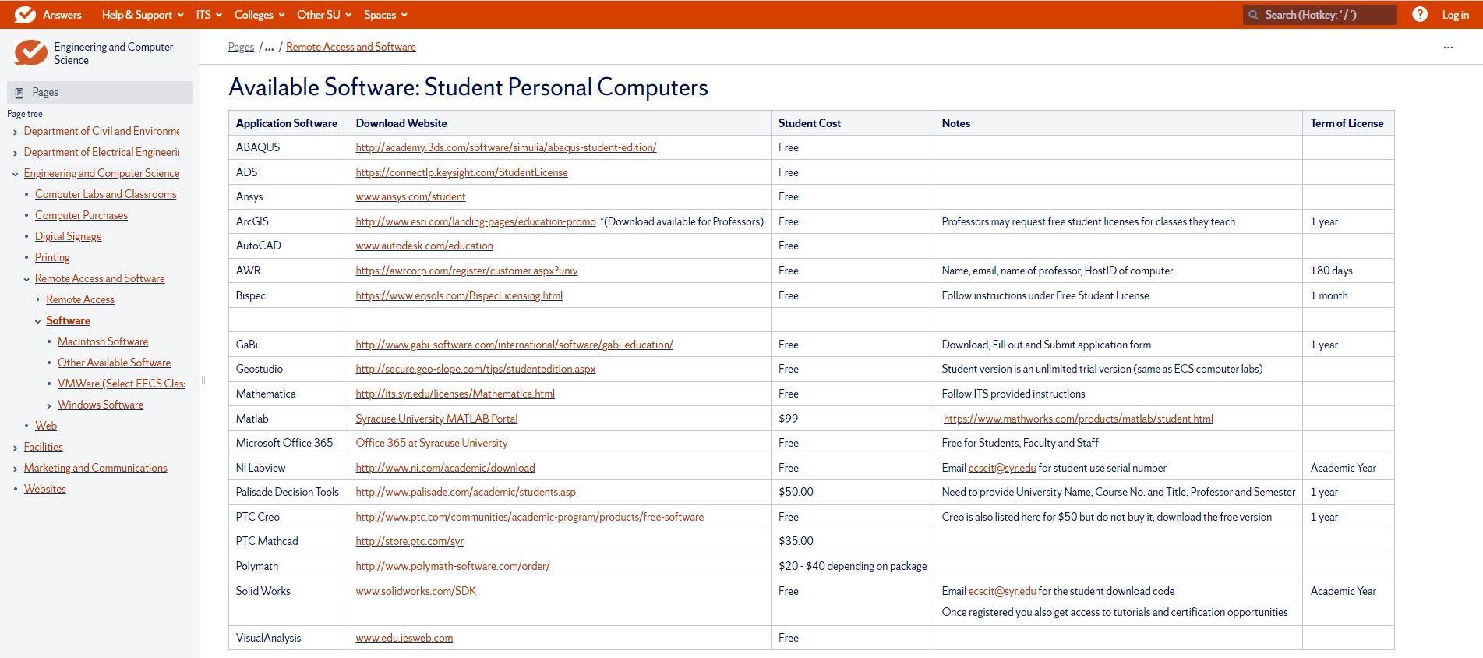Open the Mathematica licenses link
Viewport: 1483px width, 658px height.
pyautogui.click(x=455, y=394)
